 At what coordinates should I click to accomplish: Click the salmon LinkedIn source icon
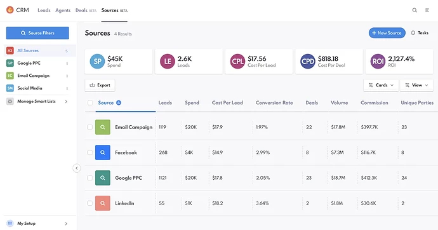click(x=102, y=203)
